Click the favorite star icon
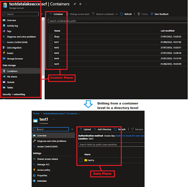This screenshot has height=187, width=188. [x=80, y=4]
